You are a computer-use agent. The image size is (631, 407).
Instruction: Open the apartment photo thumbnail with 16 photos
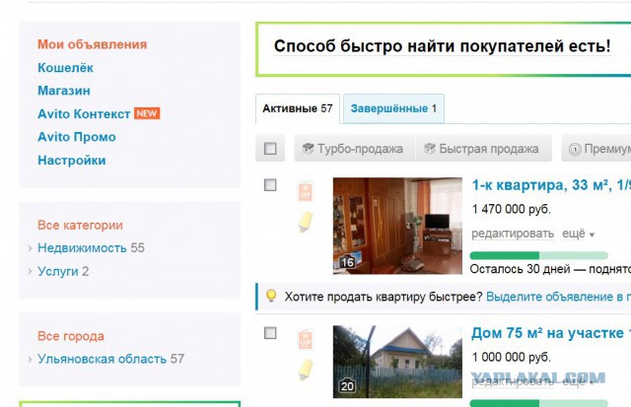click(x=397, y=226)
